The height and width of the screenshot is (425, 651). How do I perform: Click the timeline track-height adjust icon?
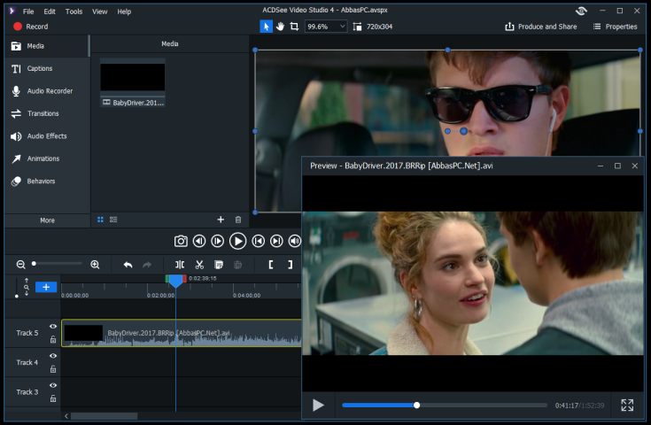coord(27,287)
